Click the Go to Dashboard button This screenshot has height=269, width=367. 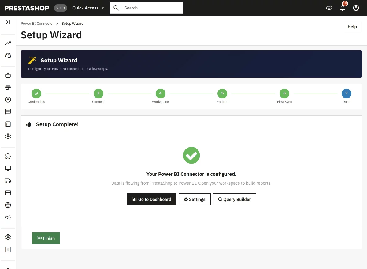152,199
